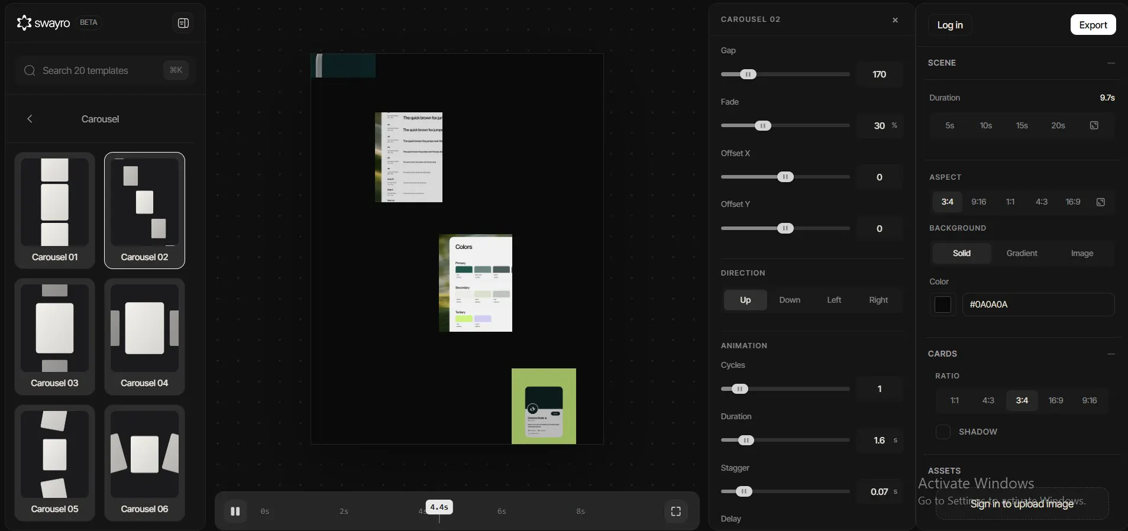This screenshot has width=1128, height=531.
Task: Click the Fade slider handle
Action: [x=763, y=126]
